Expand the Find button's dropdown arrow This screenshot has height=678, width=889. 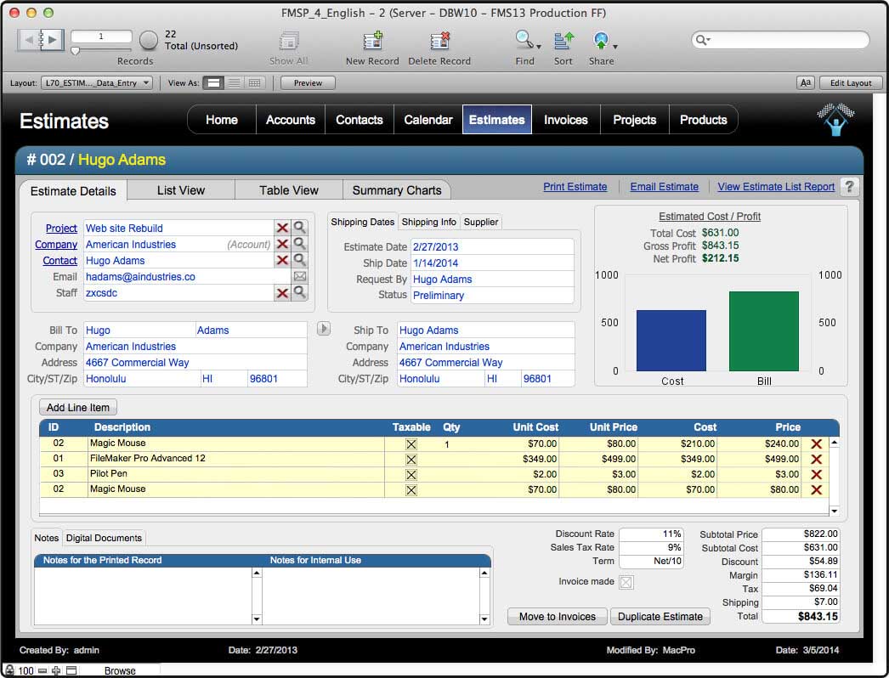click(x=539, y=47)
